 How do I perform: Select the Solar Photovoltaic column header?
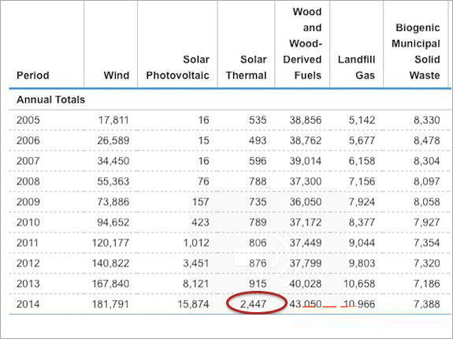pos(178,67)
